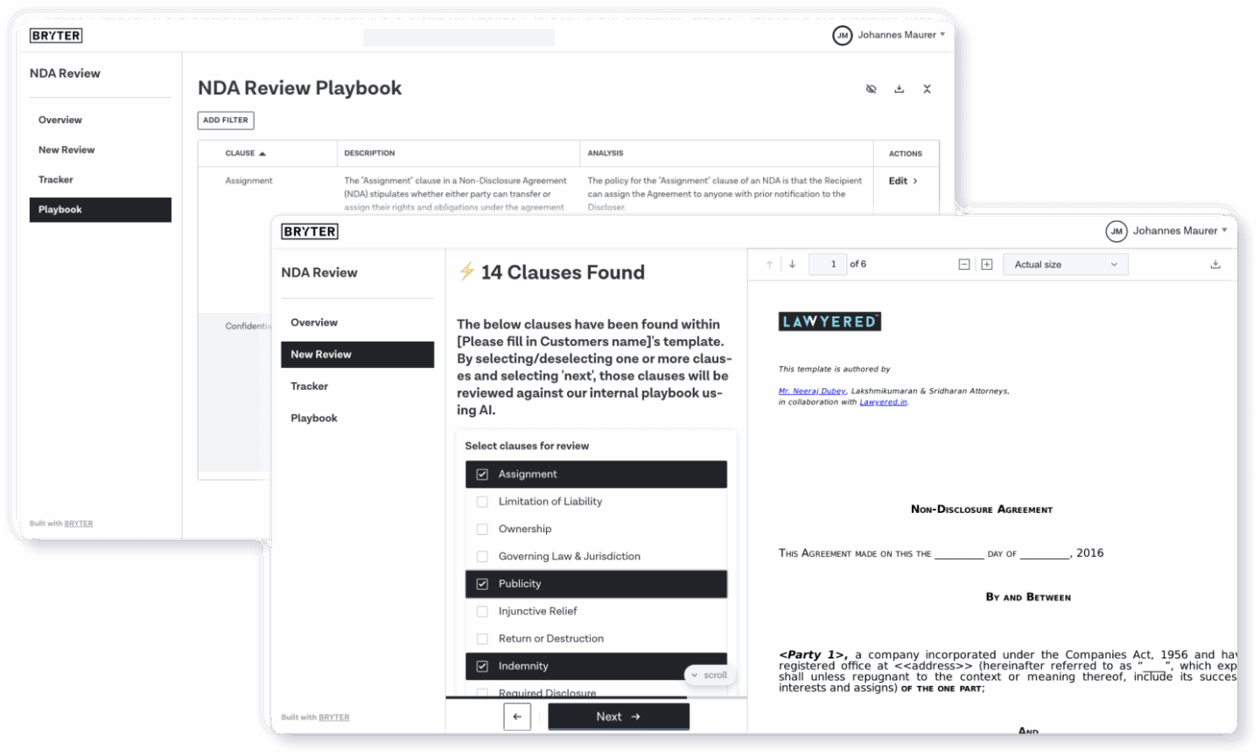The width and height of the screenshot is (1260, 756).
Task: Uncheck the Assignment clause checkbox
Action: coord(482,475)
